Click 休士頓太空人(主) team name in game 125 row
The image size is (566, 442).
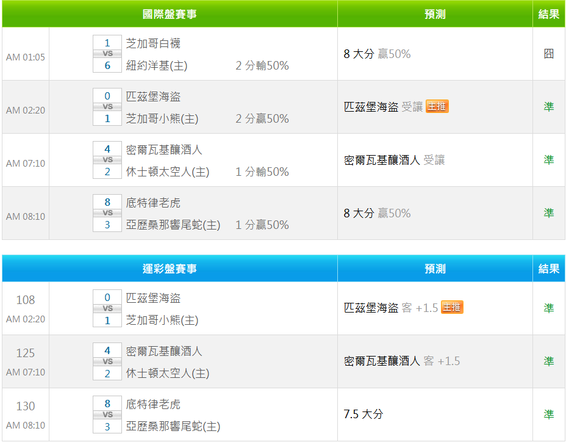click(168, 374)
